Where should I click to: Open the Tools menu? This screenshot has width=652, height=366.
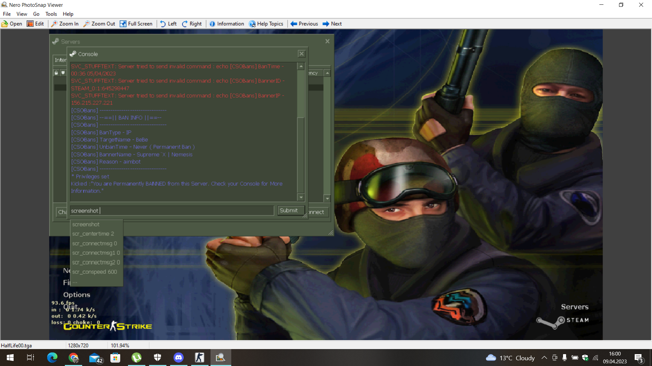[51, 14]
